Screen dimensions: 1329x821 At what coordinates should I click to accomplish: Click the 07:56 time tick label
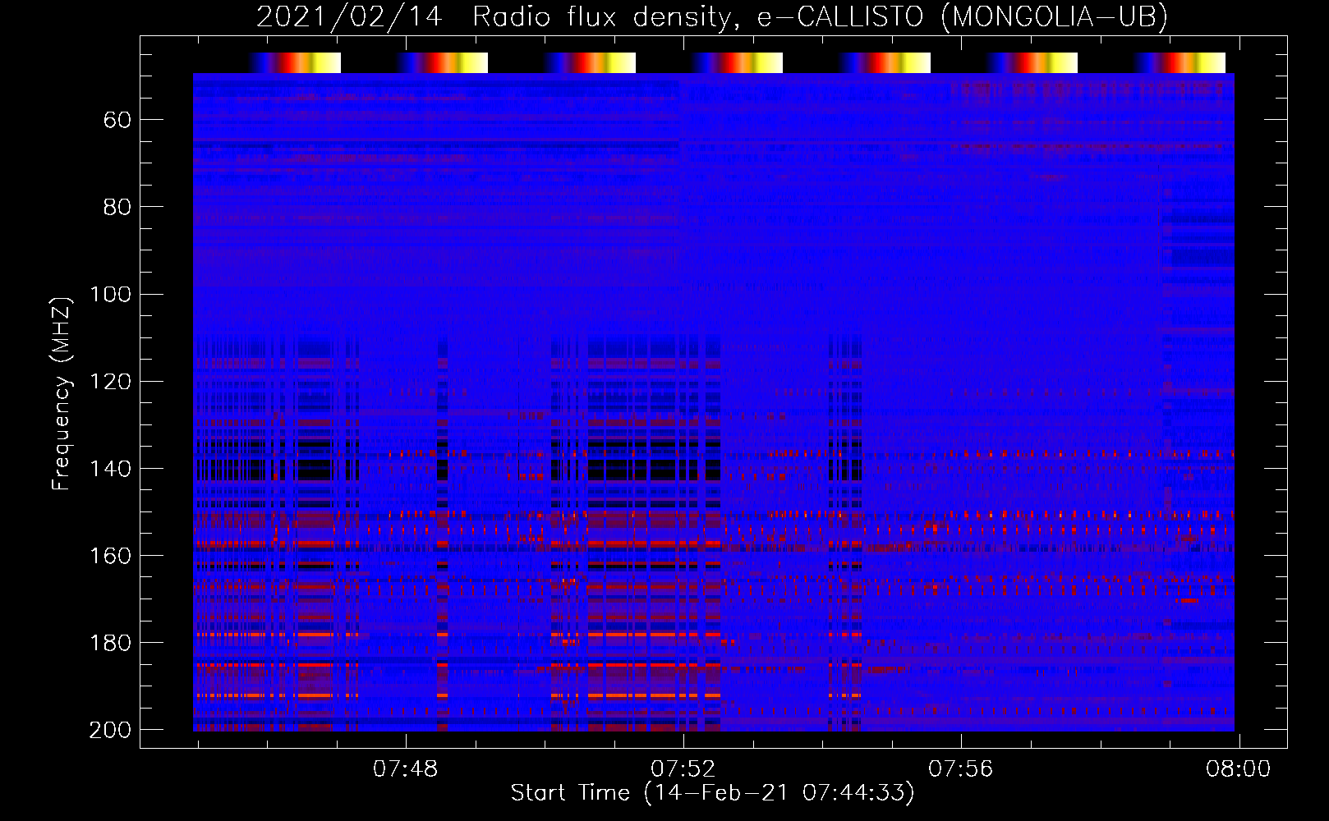coord(960,769)
